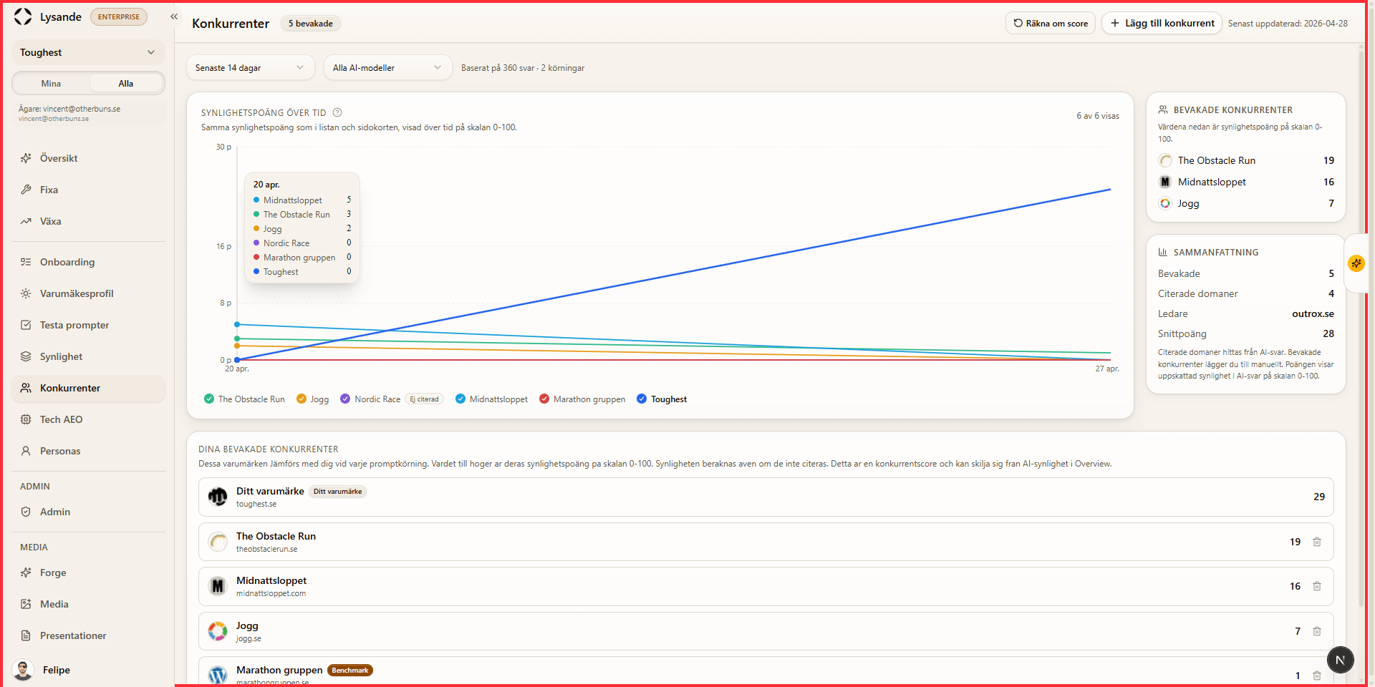Go to Onboarding page
Image resolution: width=1375 pixels, height=687 pixels.
(x=88, y=262)
